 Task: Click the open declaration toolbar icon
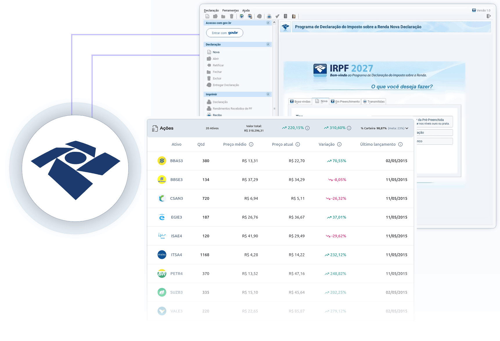pyautogui.click(x=215, y=16)
